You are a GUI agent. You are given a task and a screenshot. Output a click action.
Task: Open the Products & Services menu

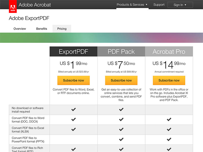point(132,5)
